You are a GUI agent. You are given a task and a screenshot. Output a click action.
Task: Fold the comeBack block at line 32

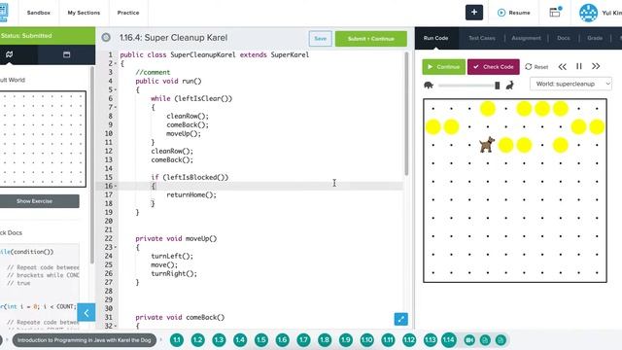coord(115,326)
